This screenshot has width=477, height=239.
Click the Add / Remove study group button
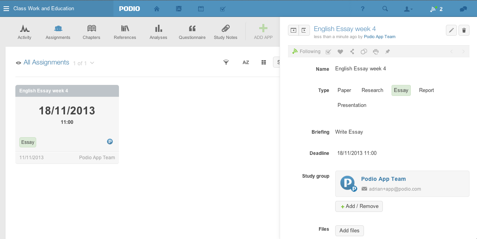click(359, 206)
